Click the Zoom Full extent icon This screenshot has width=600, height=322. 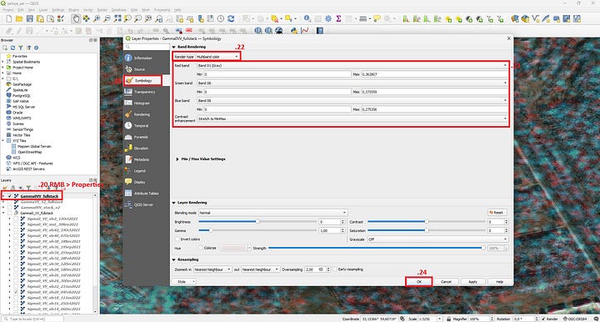tap(117, 18)
